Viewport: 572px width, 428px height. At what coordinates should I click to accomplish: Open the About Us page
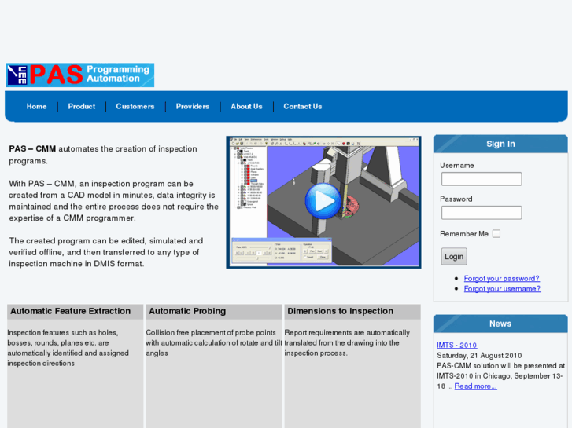(x=246, y=106)
